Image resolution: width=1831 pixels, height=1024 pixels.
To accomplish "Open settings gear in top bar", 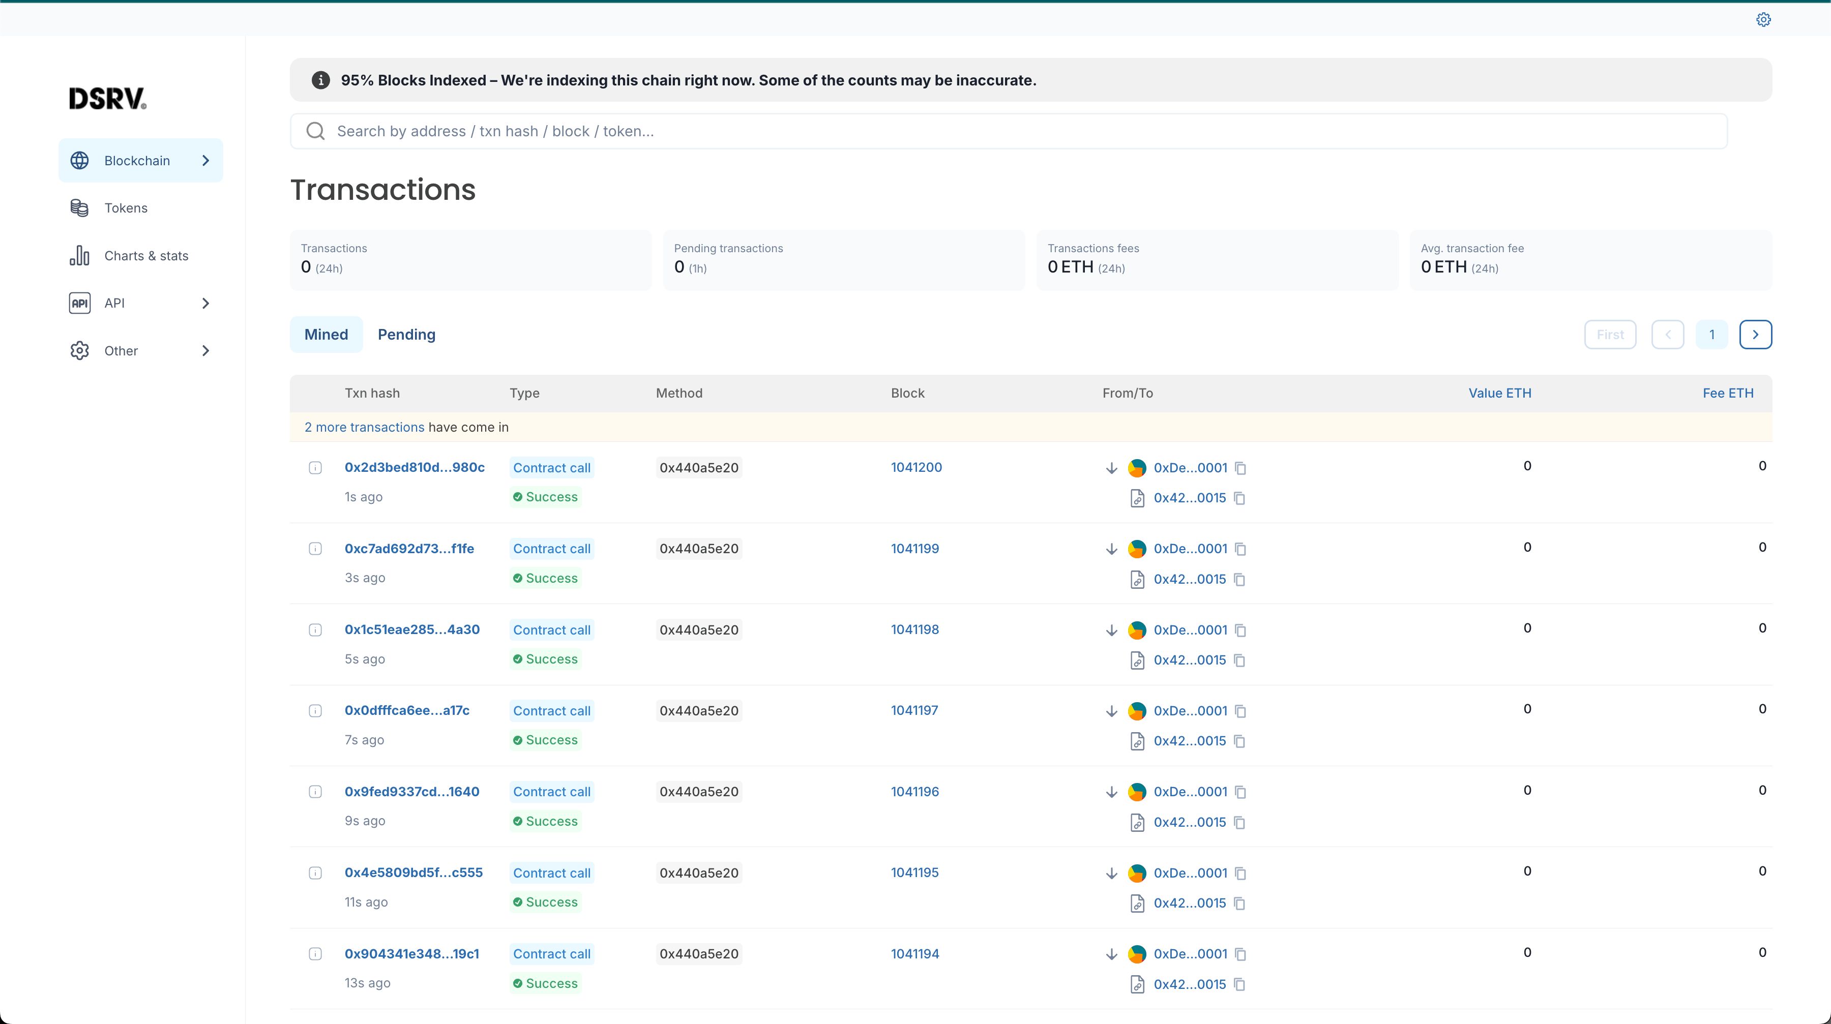I will point(1763,20).
